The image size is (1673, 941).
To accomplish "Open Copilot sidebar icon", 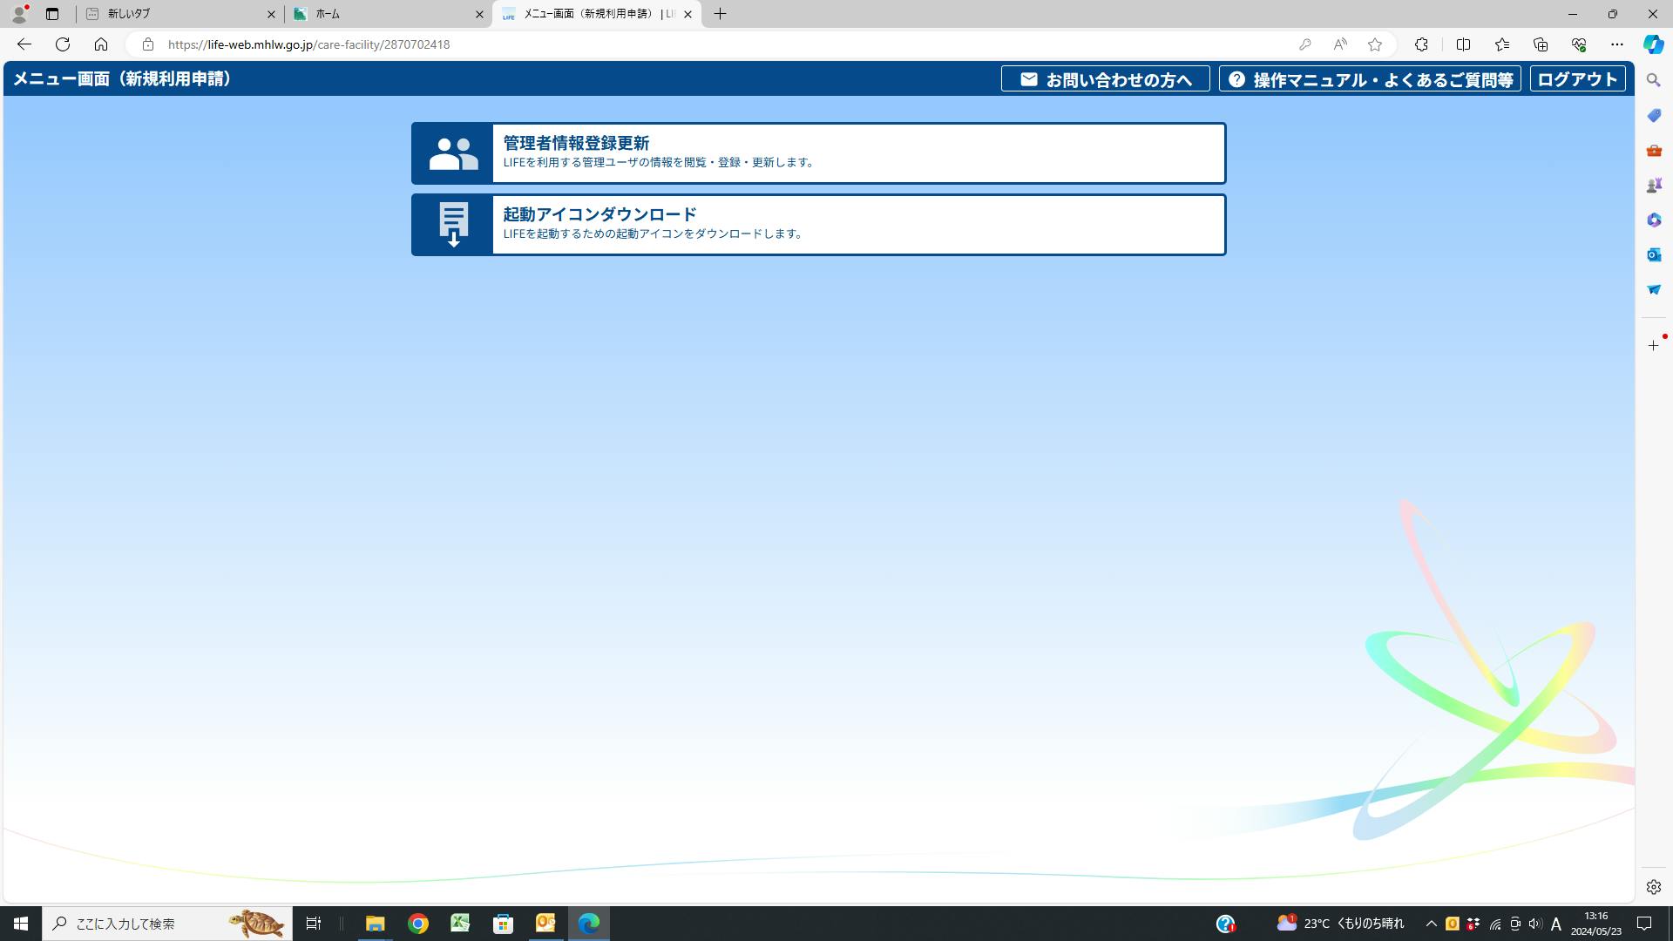I will [x=1653, y=44].
